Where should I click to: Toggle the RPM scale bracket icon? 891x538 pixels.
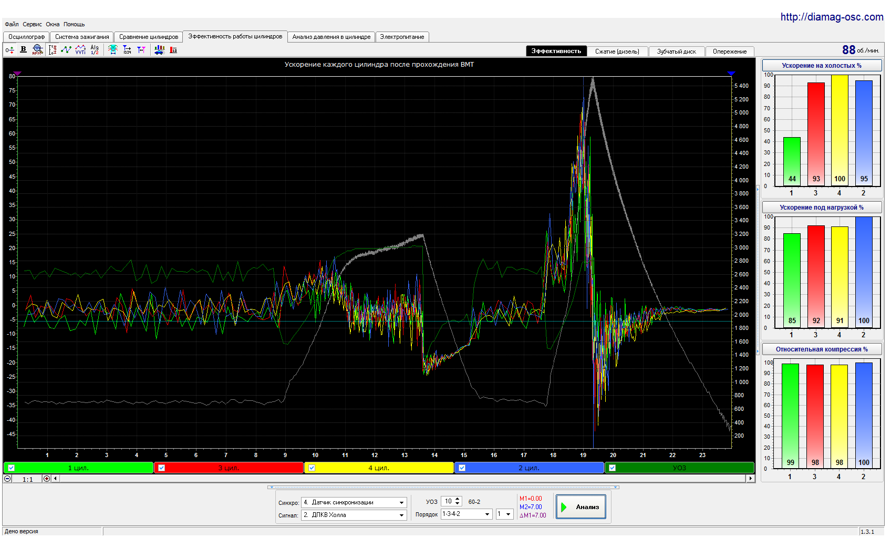point(52,50)
